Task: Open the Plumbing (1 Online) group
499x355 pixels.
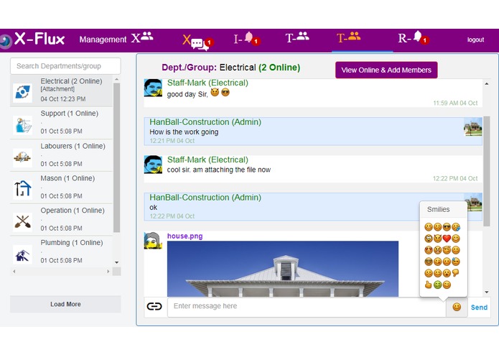Action: click(x=62, y=252)
